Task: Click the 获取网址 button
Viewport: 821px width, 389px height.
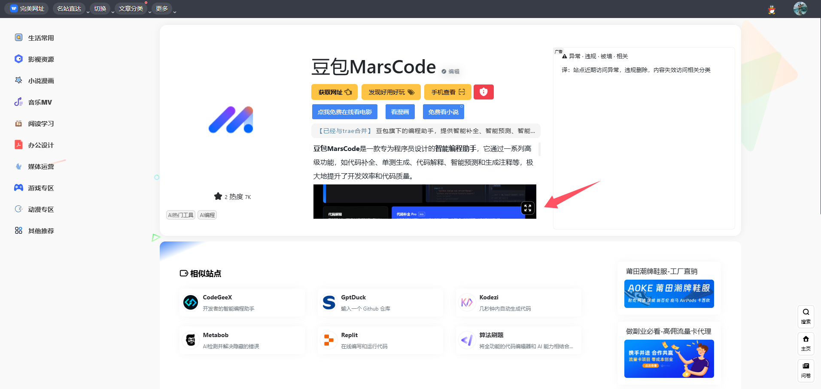Action: [334, 92]
